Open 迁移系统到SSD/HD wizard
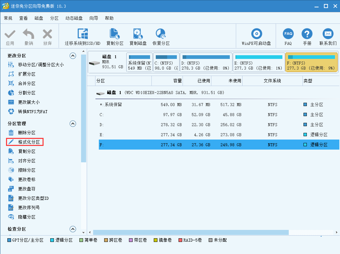The height and width of the screenshot is (254, 340). click(x=83, y=37)
